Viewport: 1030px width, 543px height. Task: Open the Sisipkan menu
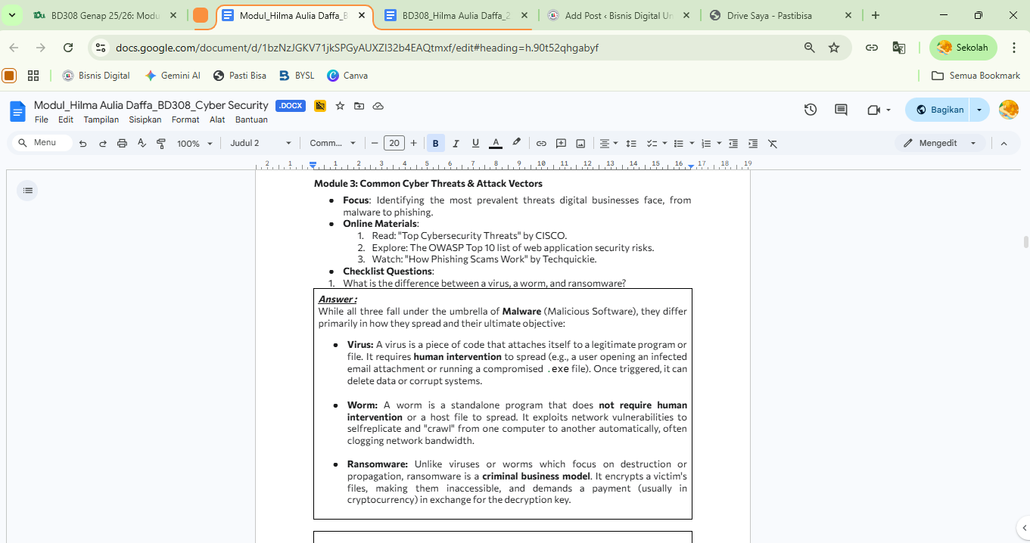(x=145, y=119)
